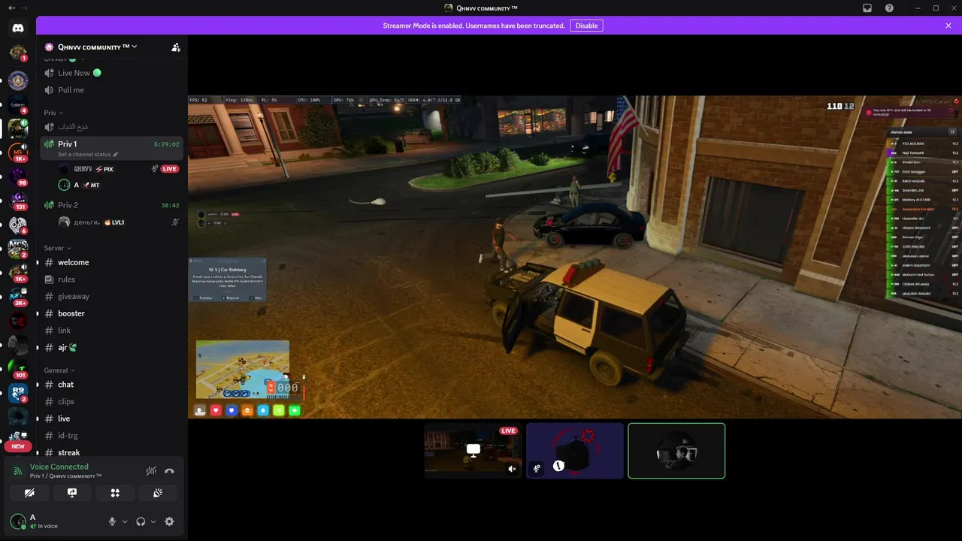
Task: Click user деньги avatar in Priv 2
Action: tap(65, 222)
